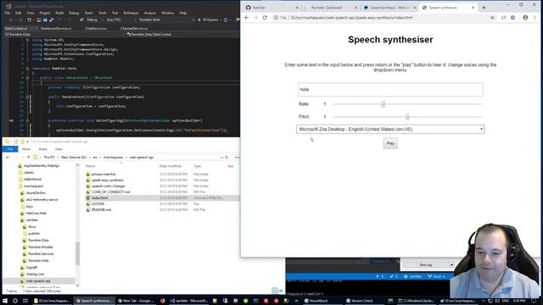
Task: Click the Explorer up-one-level arrow
Action: coord(28,158)
